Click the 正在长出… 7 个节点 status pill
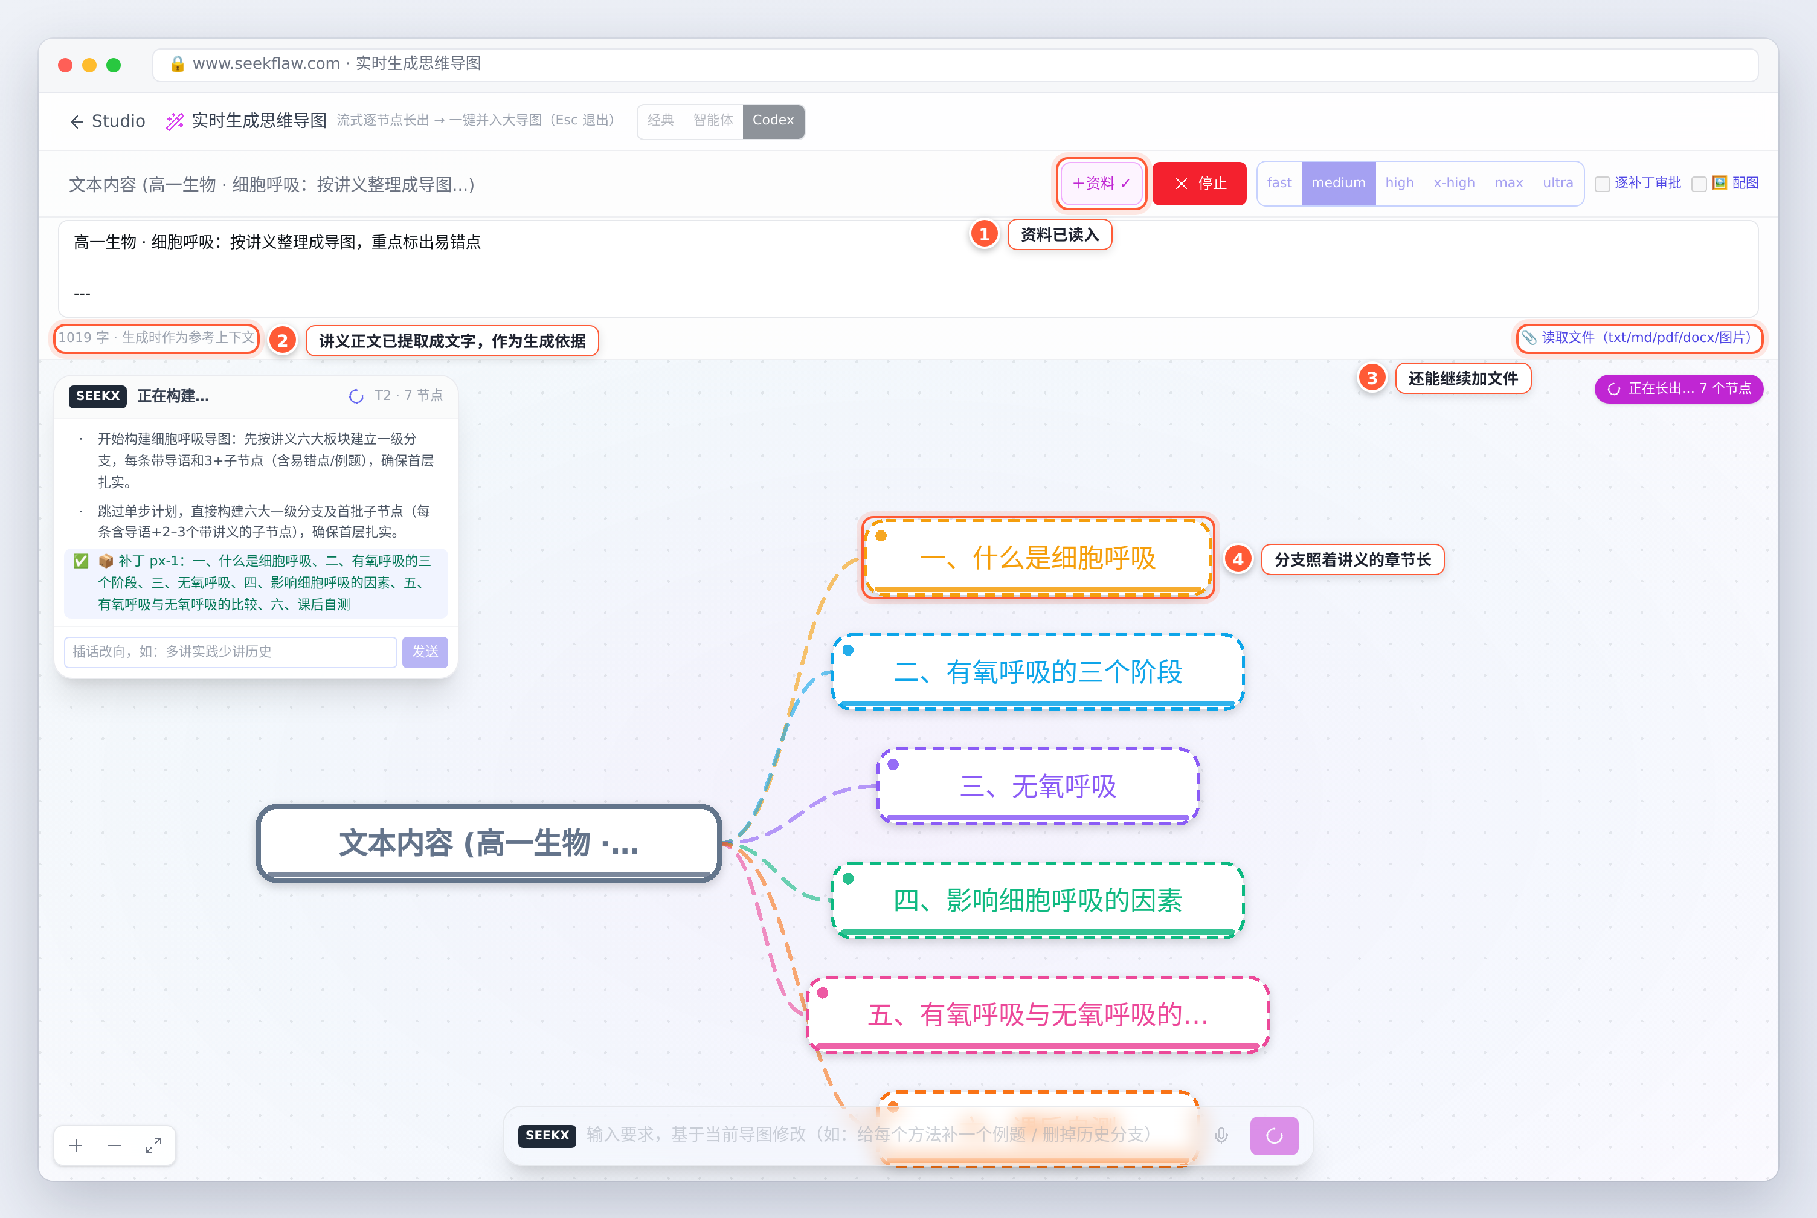Screen dimensions: 1817x1218 click(1679, 388)
